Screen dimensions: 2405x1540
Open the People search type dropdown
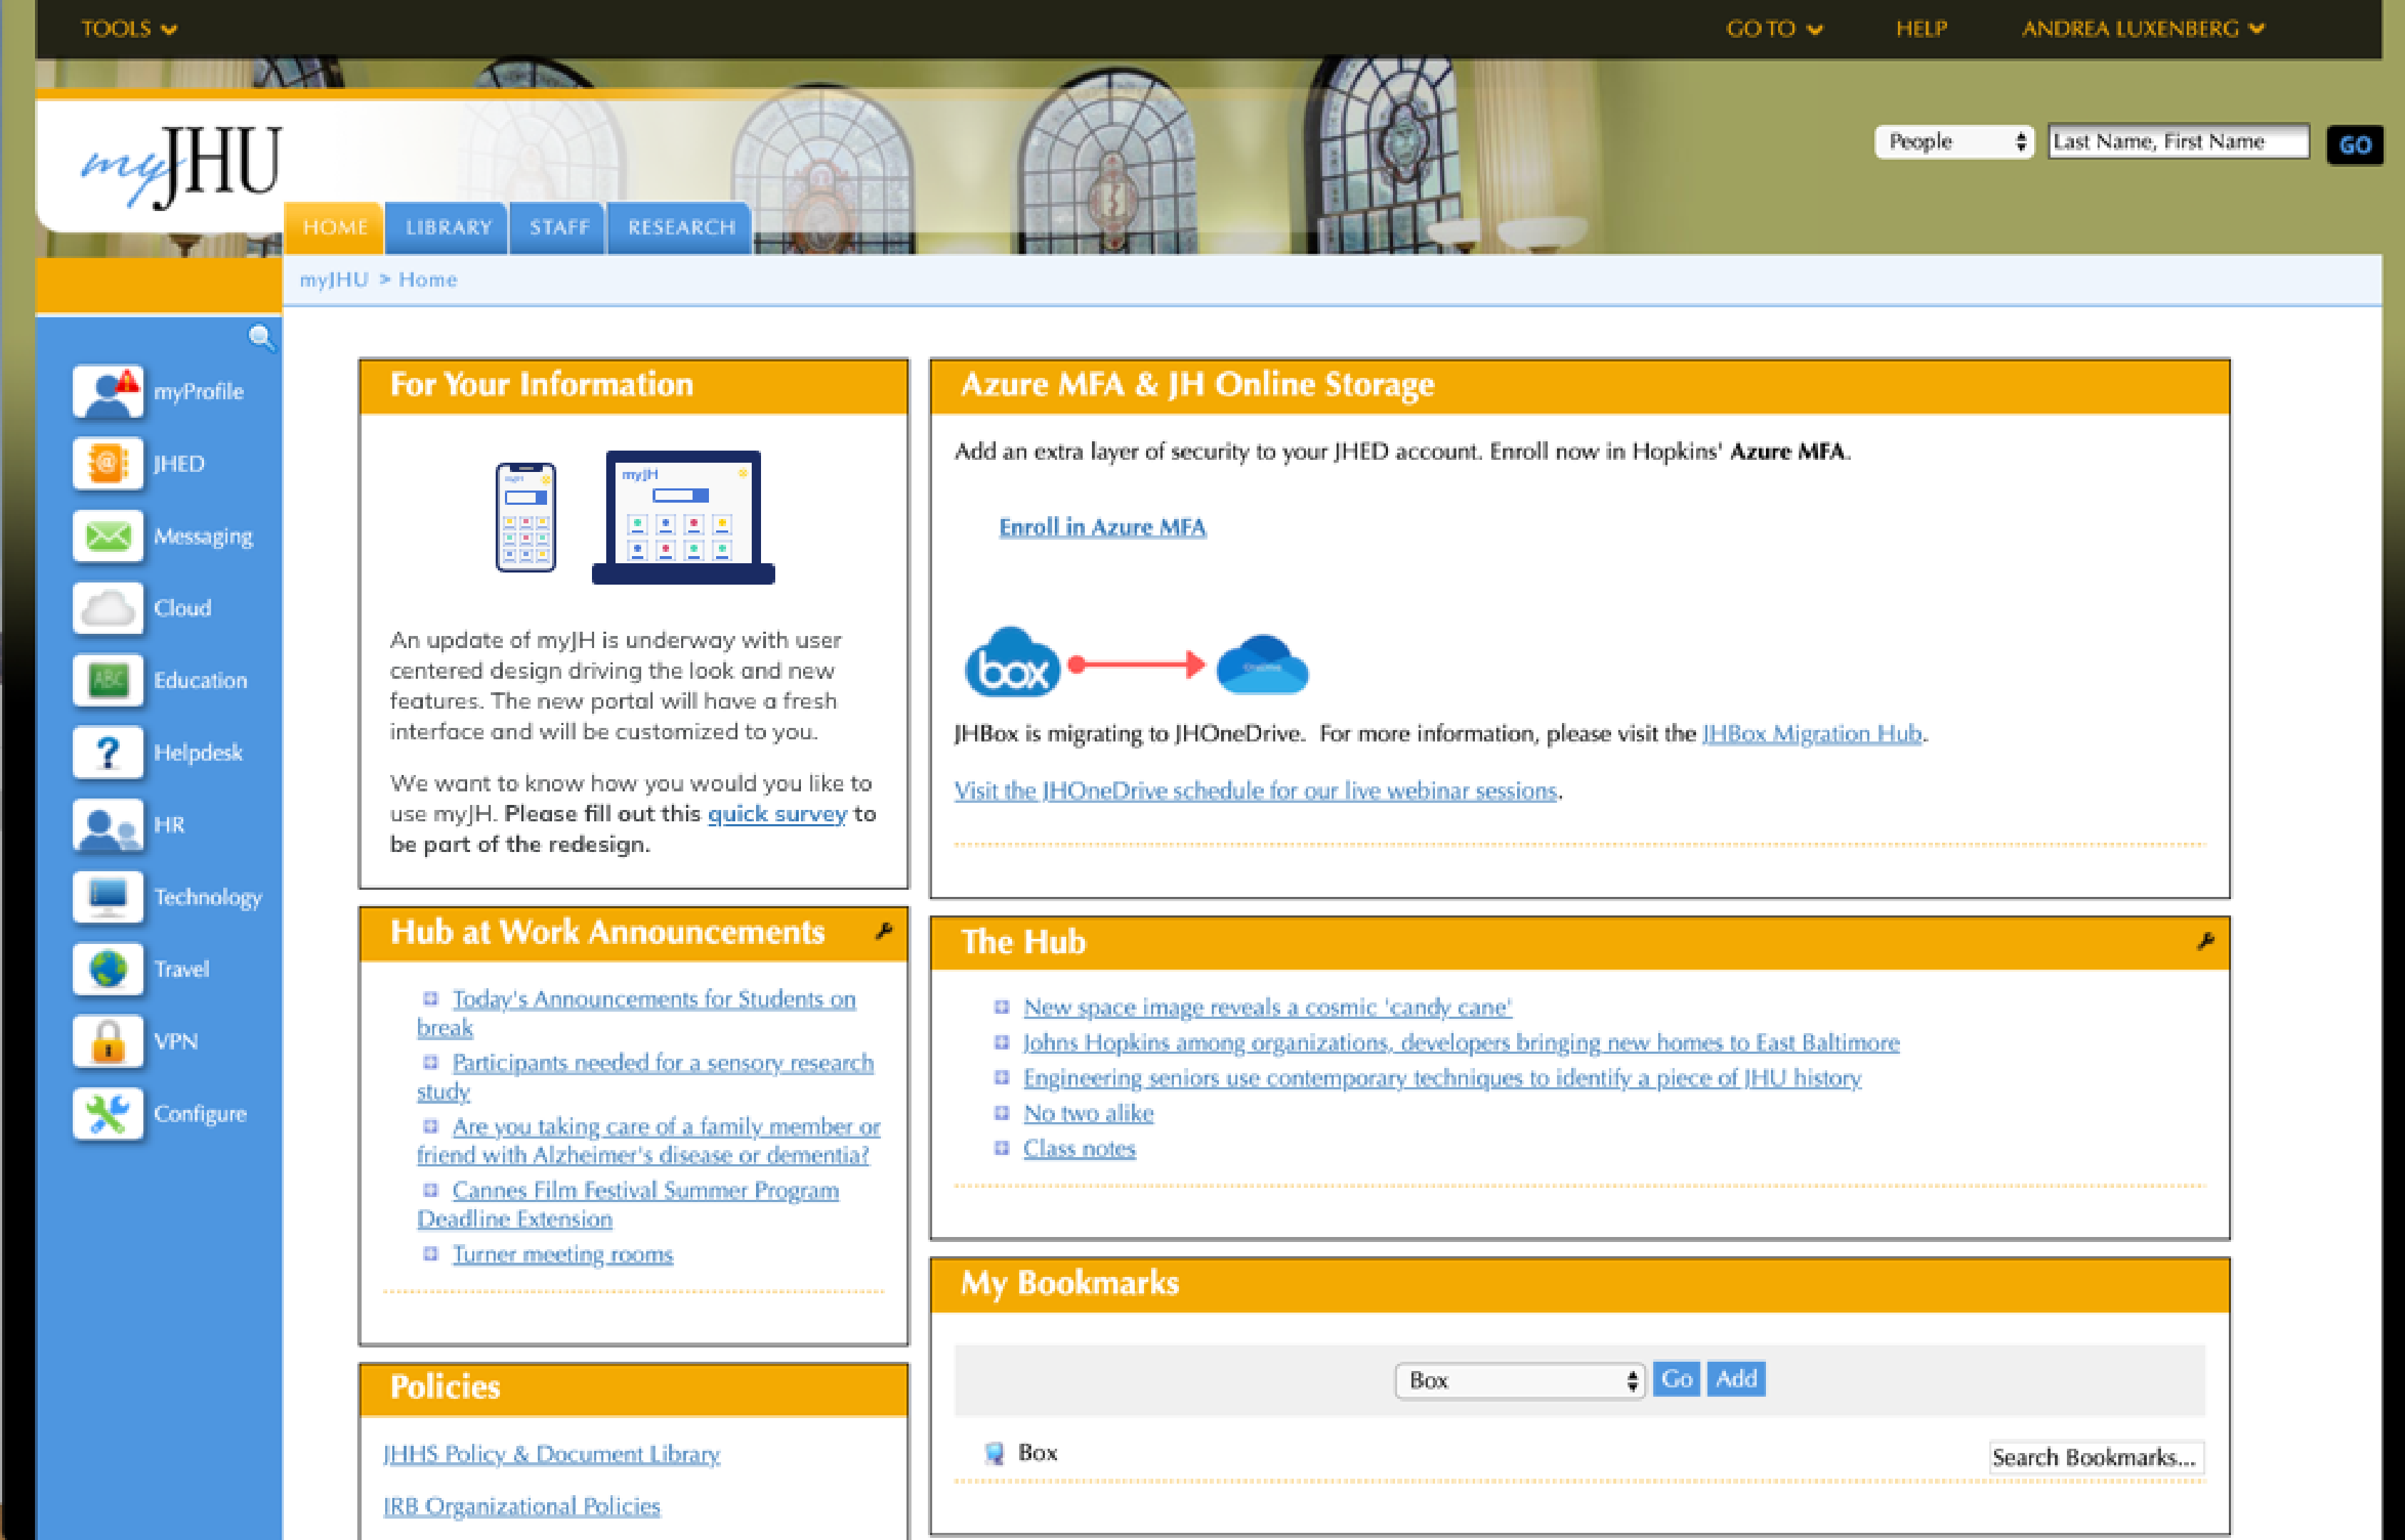point(1954,142)
